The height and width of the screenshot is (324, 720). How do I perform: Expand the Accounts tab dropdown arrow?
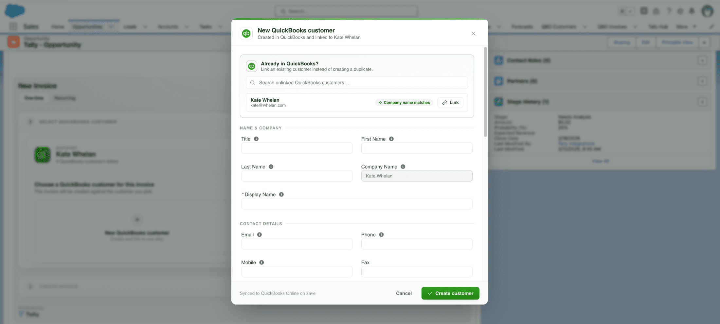187,26
